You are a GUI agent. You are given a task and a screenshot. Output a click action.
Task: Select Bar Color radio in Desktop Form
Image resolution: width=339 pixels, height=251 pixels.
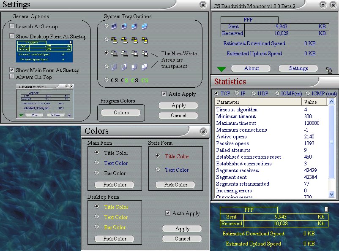coord(97,227)
